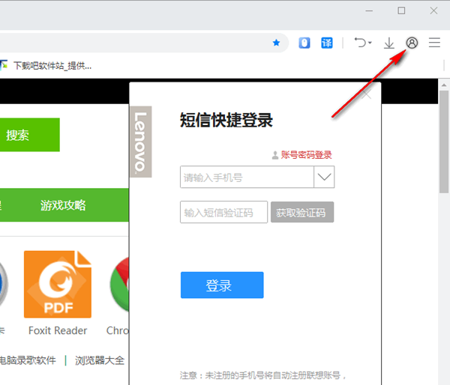The image size is (450, 385).
Task: Click the undo/restore closed tab arrow
Action: (360, 43)
